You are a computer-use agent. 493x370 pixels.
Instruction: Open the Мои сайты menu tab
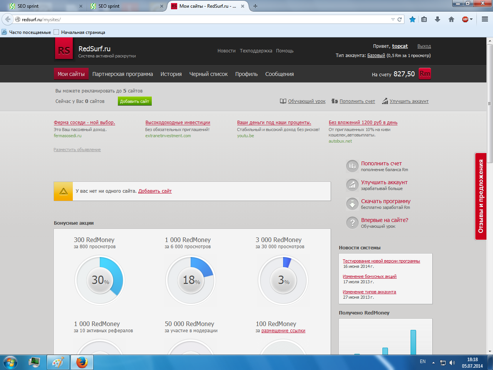(x=71, y=74)
